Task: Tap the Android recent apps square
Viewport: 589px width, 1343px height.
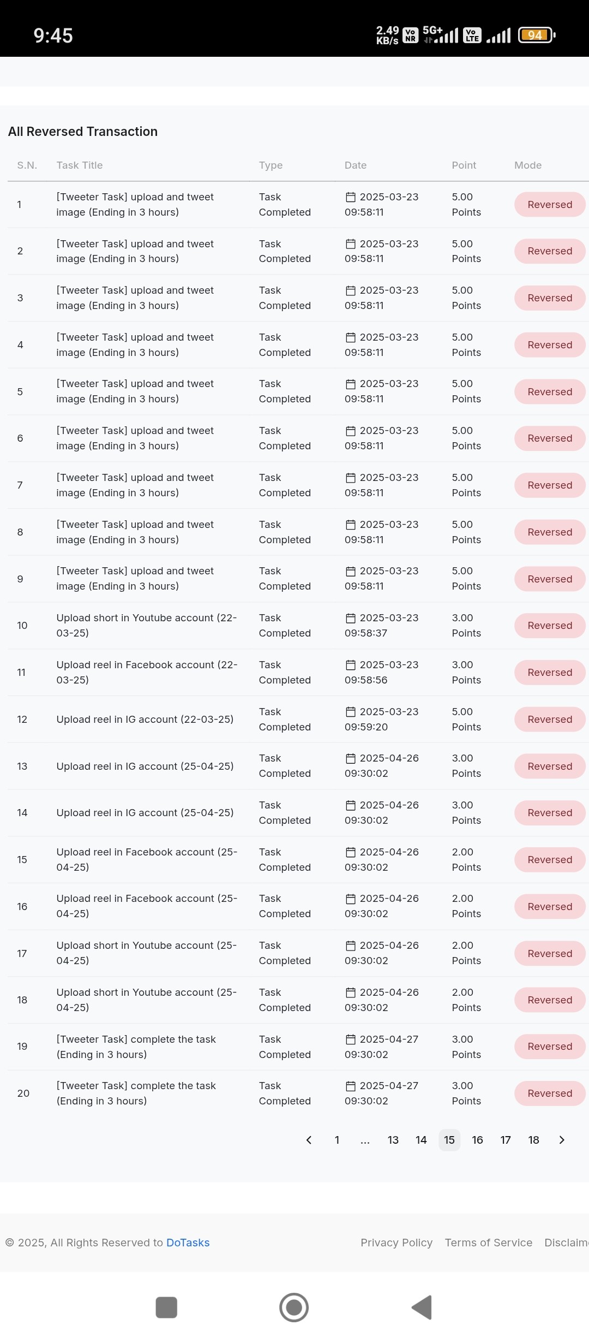Action: pyautogui.click(x=166, y=1308)
